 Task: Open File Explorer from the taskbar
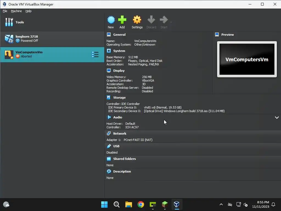[x=129, y=204]
